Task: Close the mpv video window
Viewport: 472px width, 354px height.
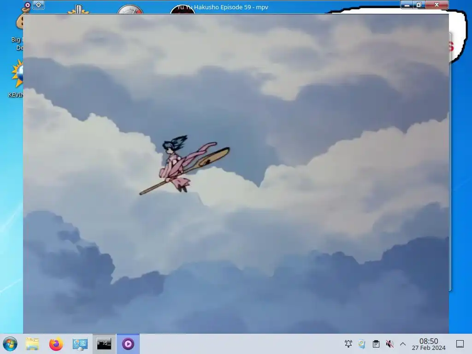Action: (437, 5)
